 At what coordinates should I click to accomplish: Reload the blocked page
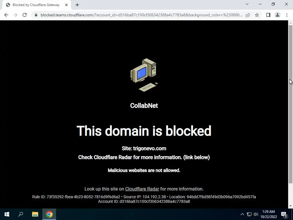click(x=25, y=15)
